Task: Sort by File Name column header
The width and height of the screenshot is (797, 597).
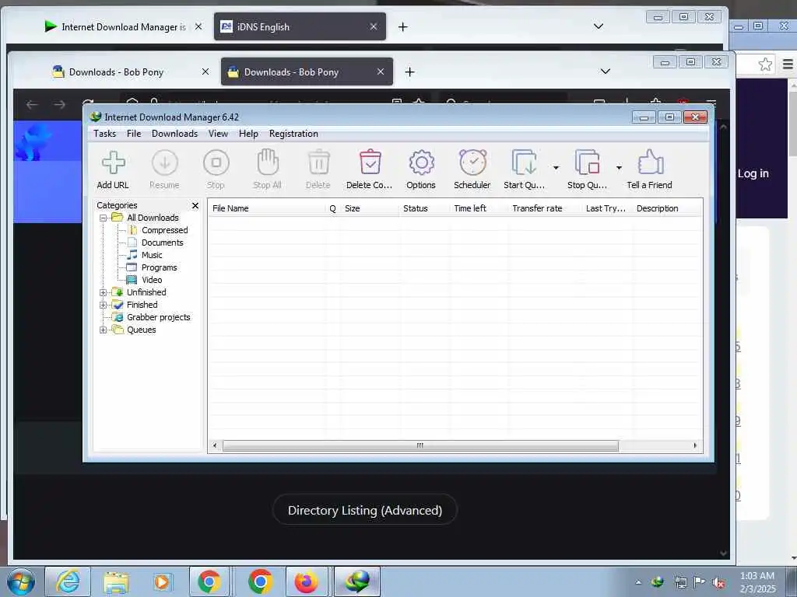Action: [x=268, y=208]
